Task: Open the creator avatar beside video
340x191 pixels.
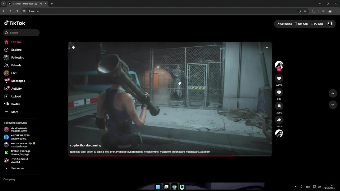Action: click(279, 65)
